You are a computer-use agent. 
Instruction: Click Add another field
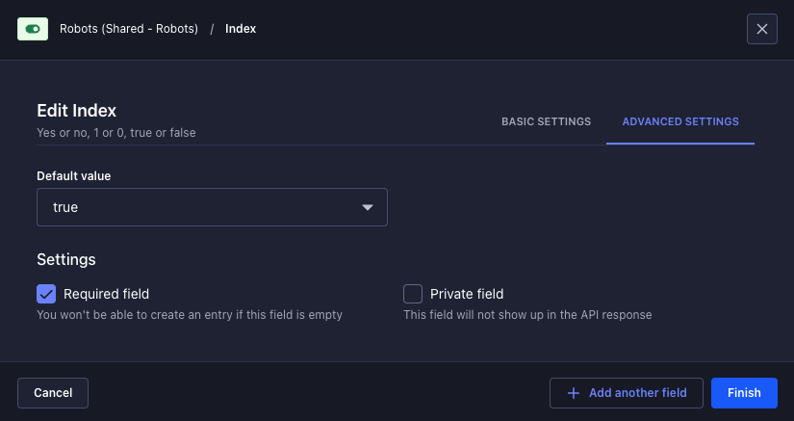pyautogui.click(x=637, y=393)
